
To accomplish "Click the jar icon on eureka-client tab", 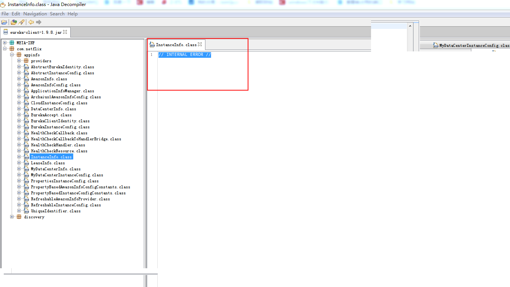I will tap(6, 32).
